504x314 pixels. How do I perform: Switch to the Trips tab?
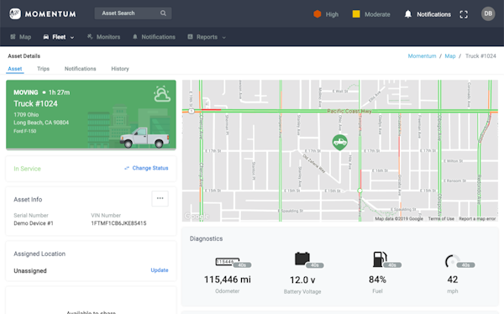click(x=43, y=69)
